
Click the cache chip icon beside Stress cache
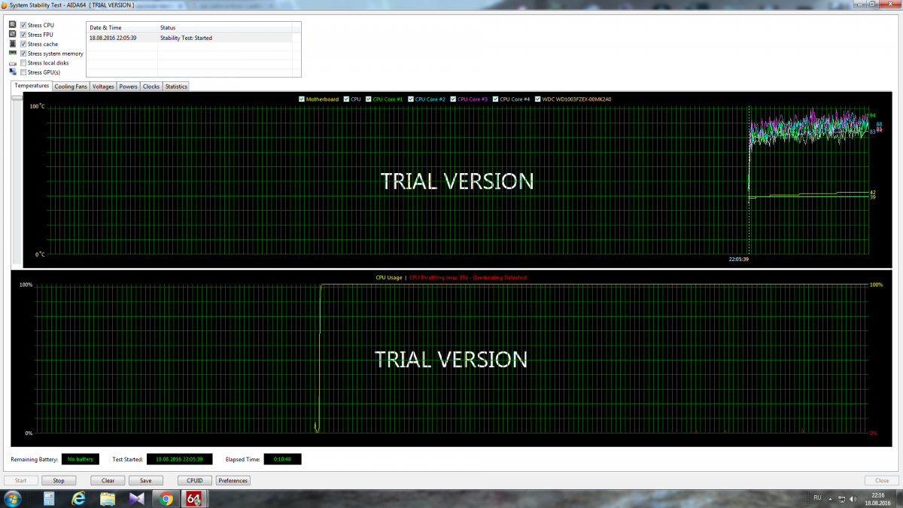(13, 44)
